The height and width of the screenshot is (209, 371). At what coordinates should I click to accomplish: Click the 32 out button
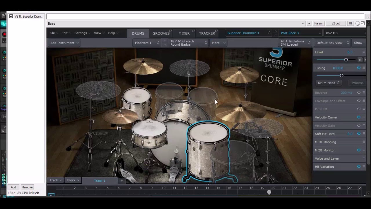336,24
